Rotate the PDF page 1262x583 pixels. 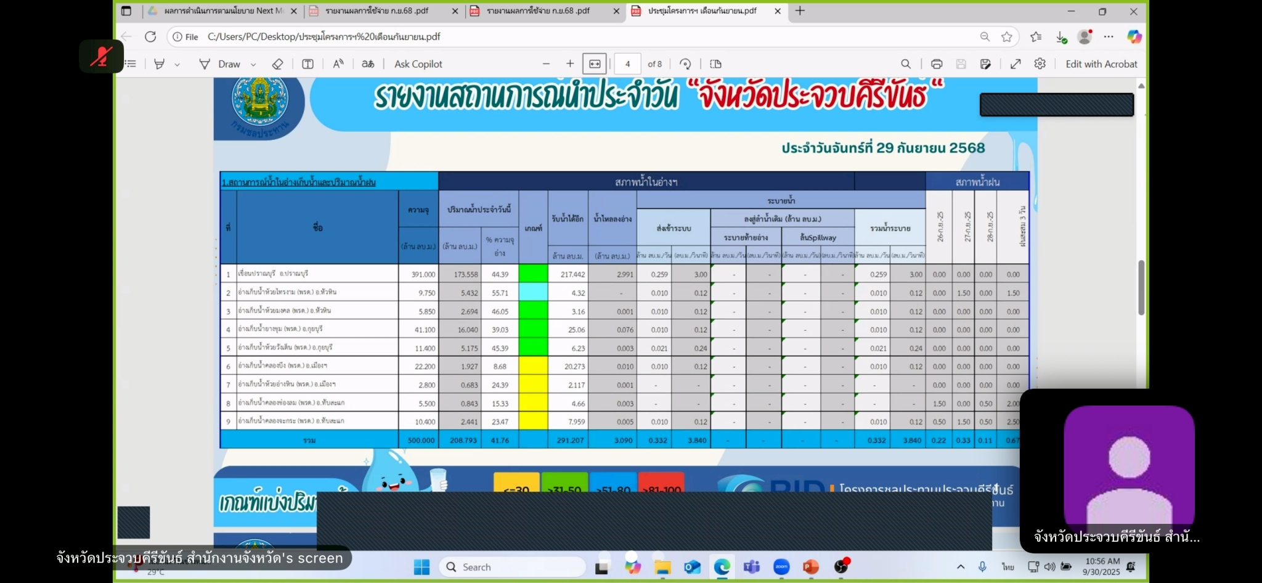pyautogui.click(x=685, y=64)
